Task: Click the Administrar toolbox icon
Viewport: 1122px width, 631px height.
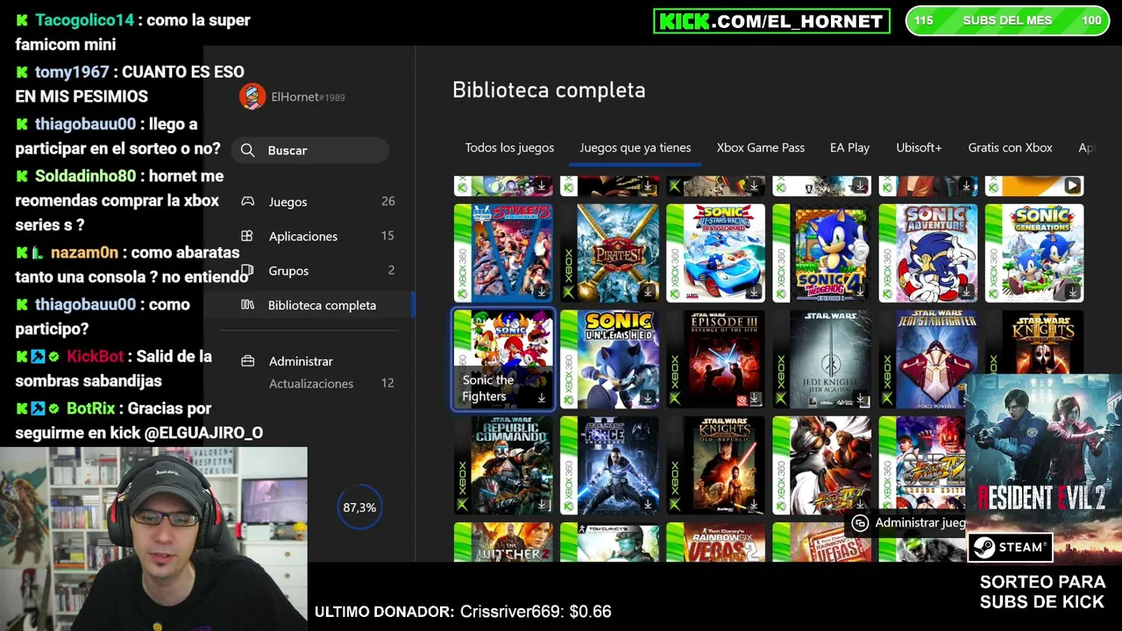Action: pyautogui.click(x=248, y=361)
